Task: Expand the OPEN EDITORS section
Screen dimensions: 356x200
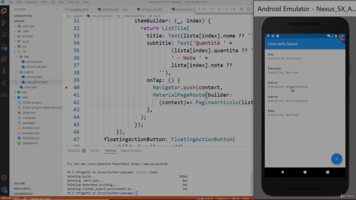Action: 36,16
